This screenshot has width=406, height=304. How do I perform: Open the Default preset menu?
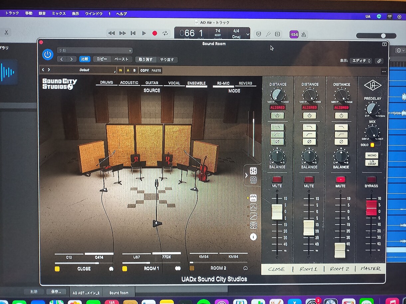[84, 70]
